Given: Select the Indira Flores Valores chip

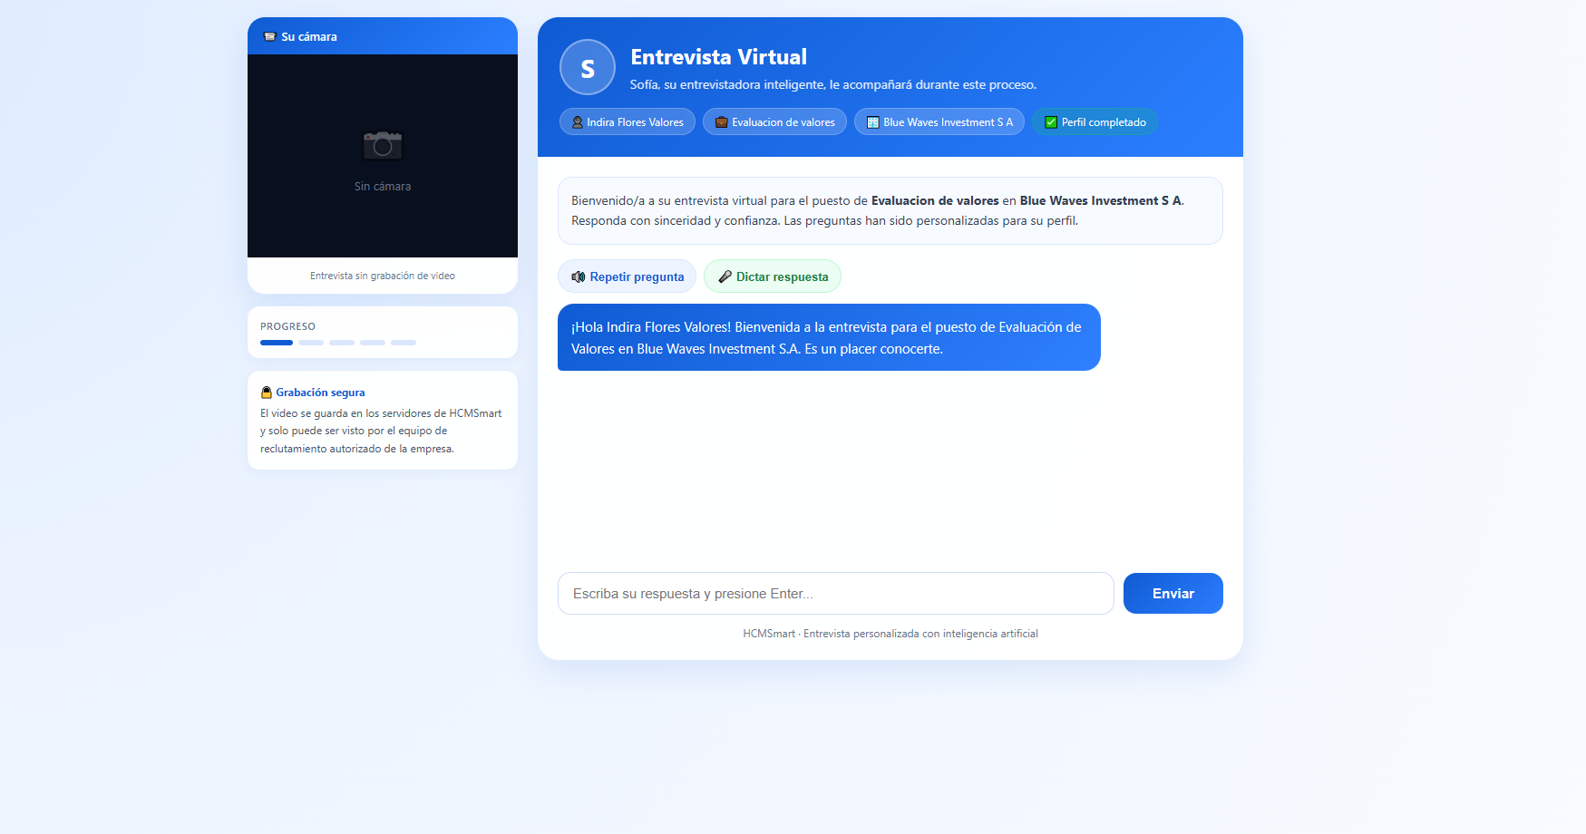Looking at the screenshot, I should pos(628,121).
